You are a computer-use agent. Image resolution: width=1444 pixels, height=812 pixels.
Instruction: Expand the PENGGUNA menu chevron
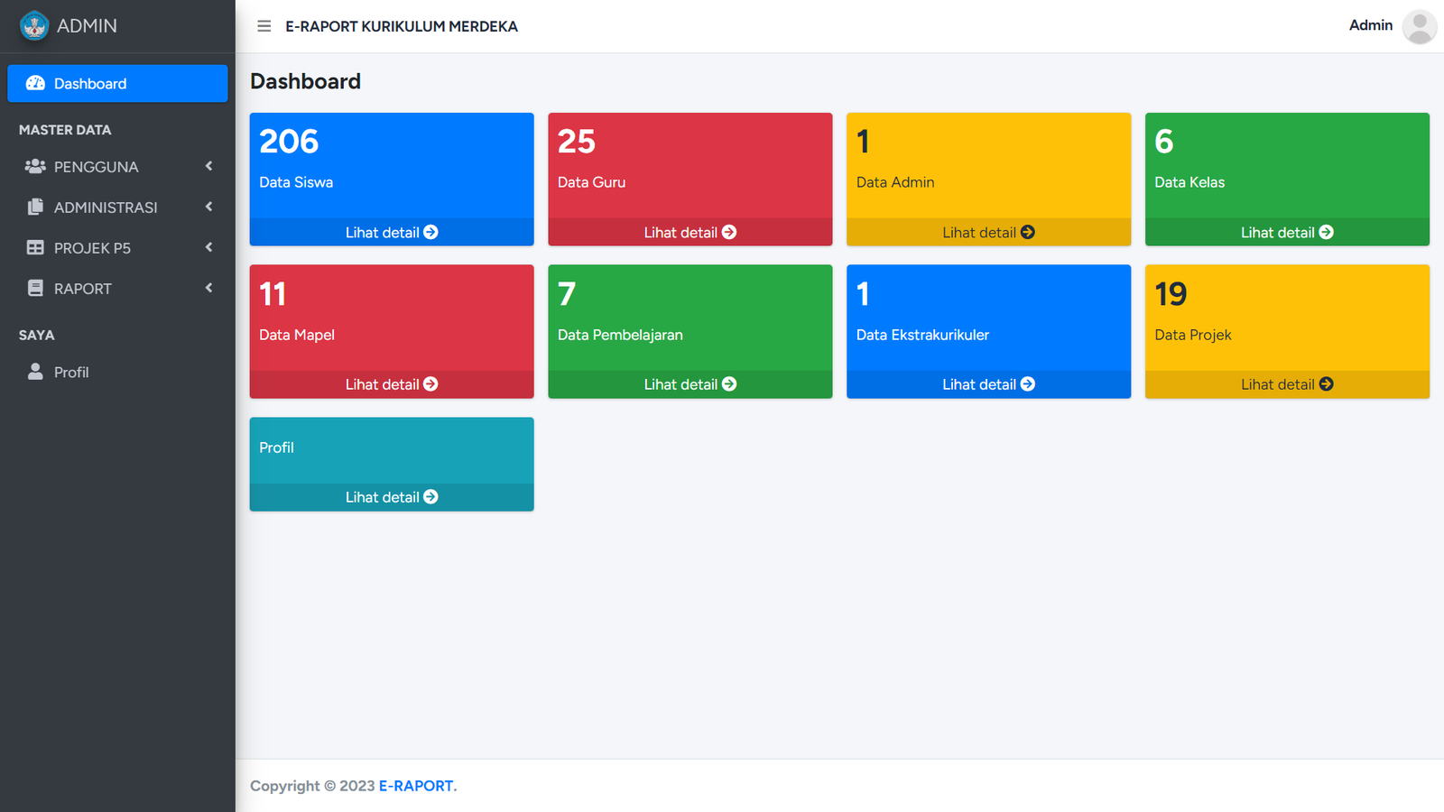[x=208, y=166]
